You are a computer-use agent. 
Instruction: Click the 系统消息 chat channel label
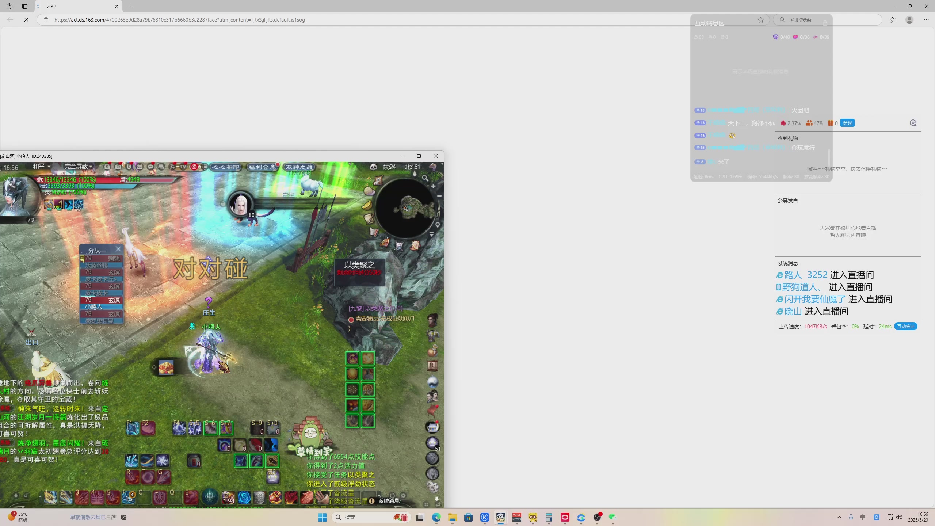pyautogui.click(x=389, y=501)
